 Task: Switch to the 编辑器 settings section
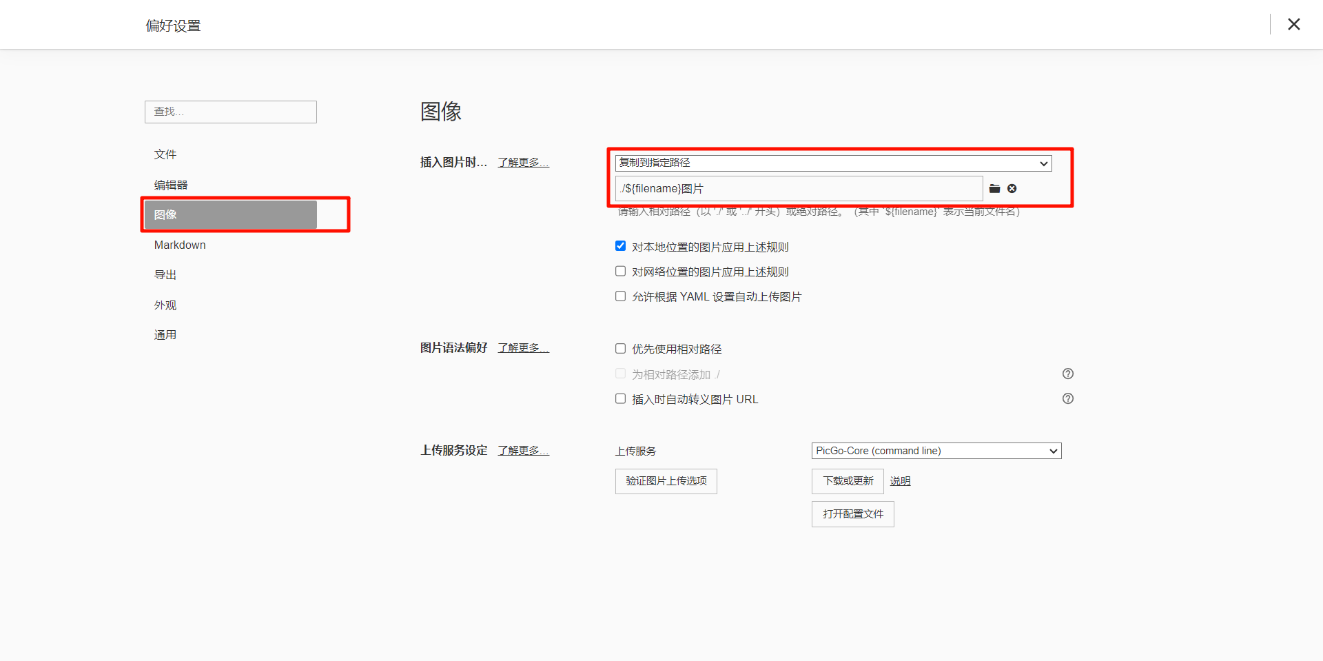[x=231, y=185]
